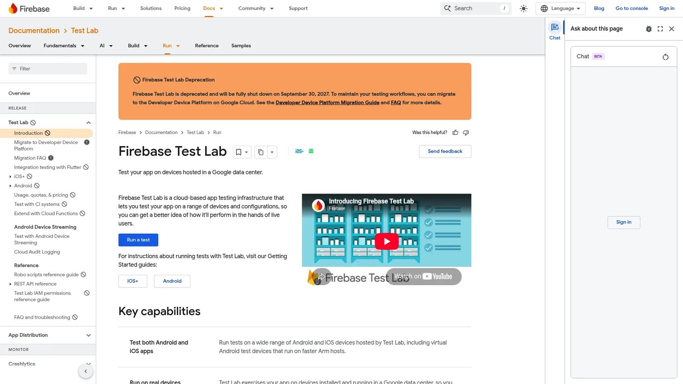The height and width of the screenshot is (384, 683).
Task: Click the share icon on video
Action: (x=322, y=277)
